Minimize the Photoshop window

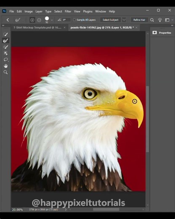[148, 10]
